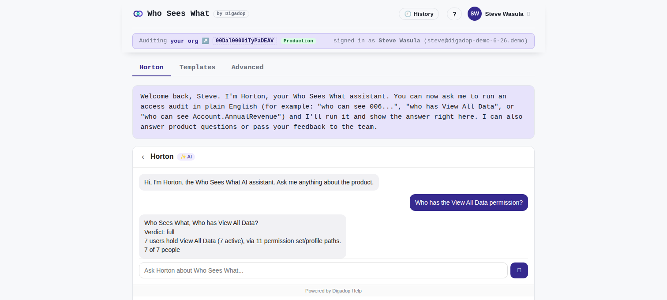Open the History panel
Screen dimensions: 667x300
[419, 14]
